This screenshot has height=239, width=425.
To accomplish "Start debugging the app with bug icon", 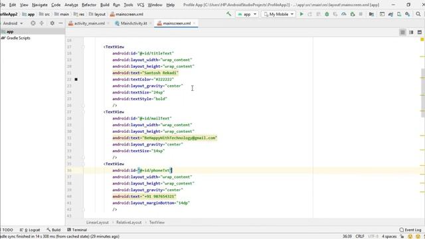I will [x=327, y=14].
